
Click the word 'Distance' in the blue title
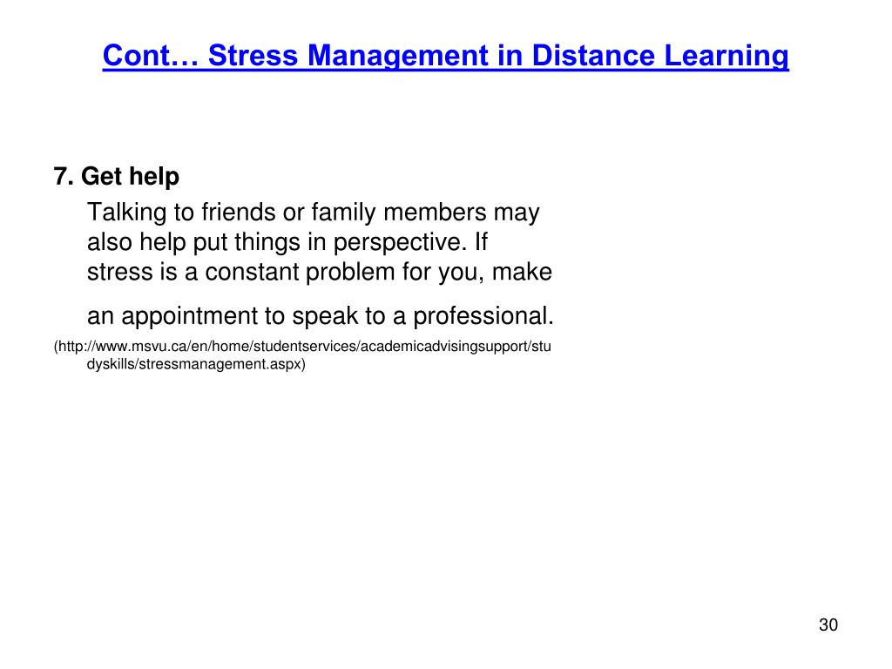click(x=592, y=56)
